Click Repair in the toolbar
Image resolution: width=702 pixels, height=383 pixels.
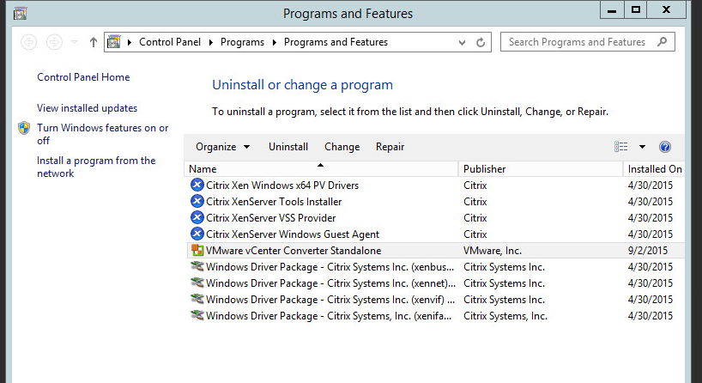tap(390, 147)
